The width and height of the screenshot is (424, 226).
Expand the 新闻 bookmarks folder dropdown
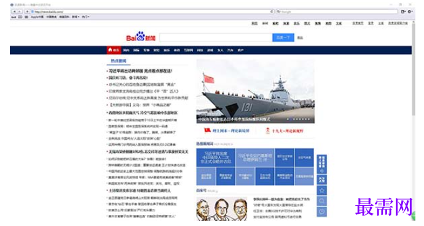(x=76, y=17)
